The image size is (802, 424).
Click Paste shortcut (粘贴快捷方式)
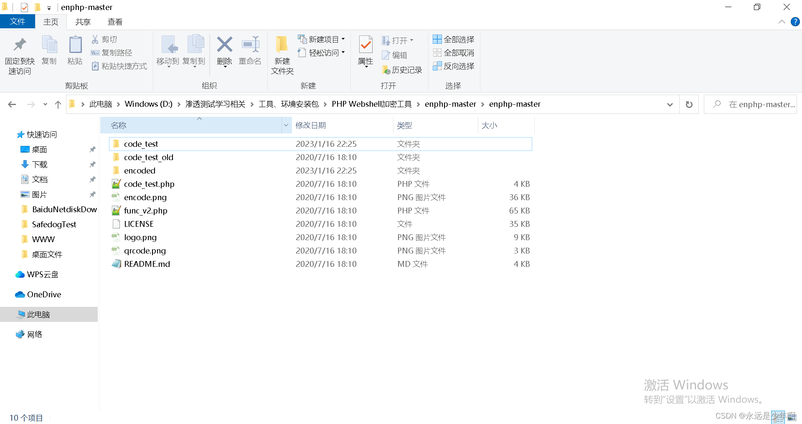(x=119, y=66)
